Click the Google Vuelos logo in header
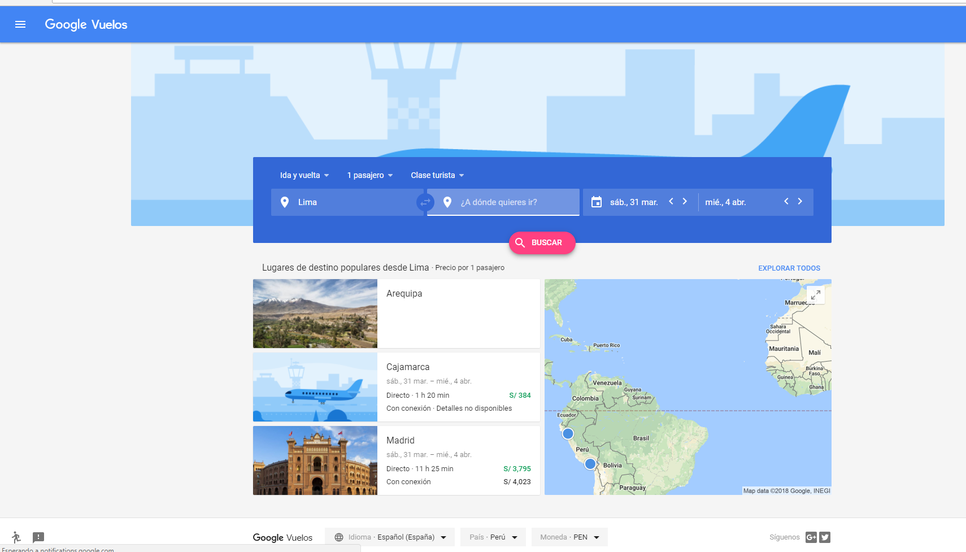 [86, 24]
